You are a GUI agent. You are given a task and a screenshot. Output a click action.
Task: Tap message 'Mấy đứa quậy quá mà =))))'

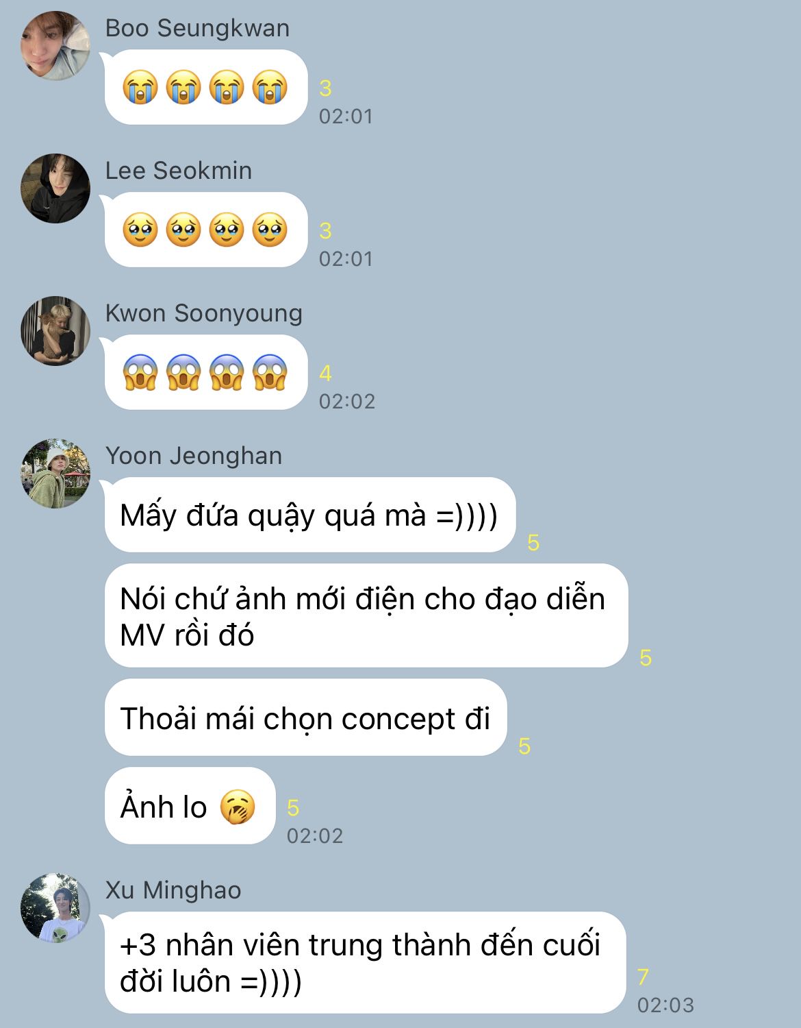[309, 515]
